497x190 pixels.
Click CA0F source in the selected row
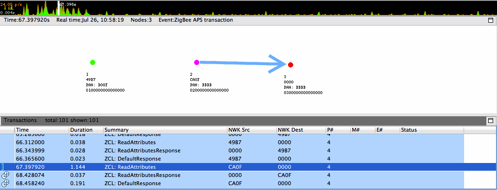pos(235,167)
